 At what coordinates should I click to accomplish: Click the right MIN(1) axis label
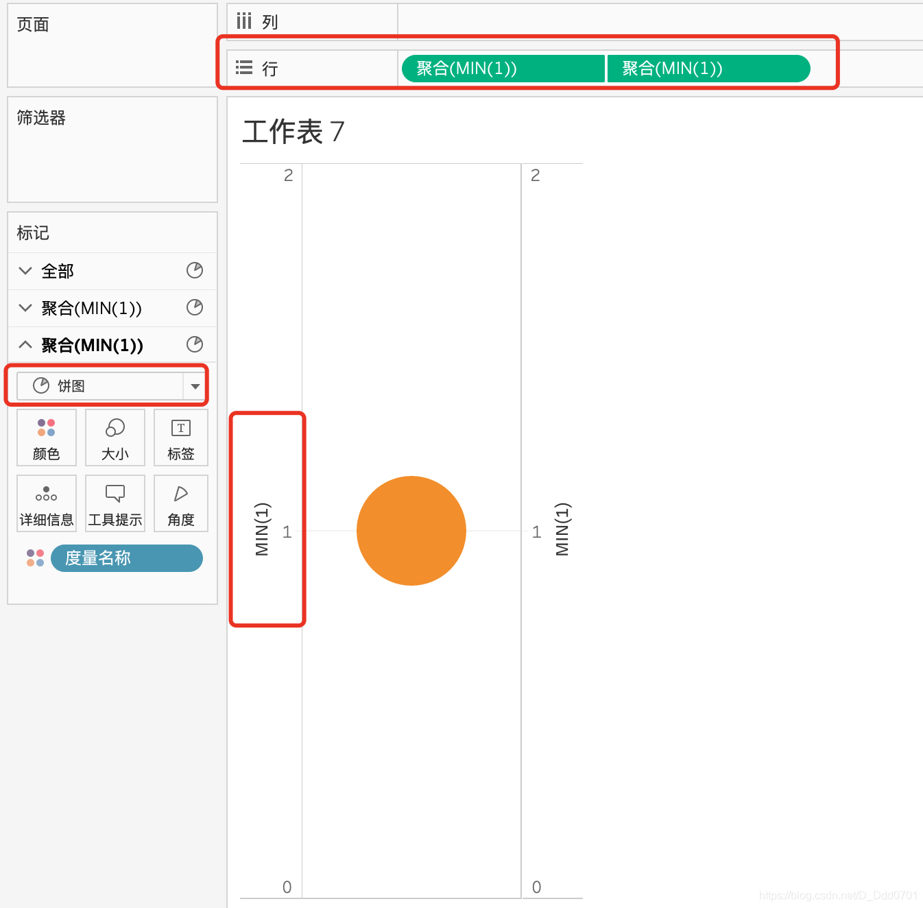tap(563, 529)
